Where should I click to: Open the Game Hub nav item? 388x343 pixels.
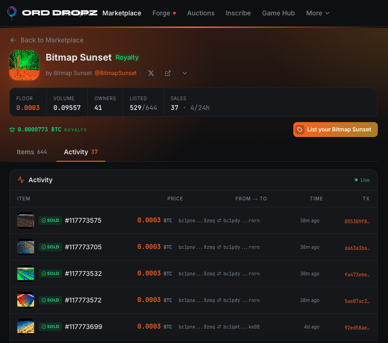(x=278, y=13)
